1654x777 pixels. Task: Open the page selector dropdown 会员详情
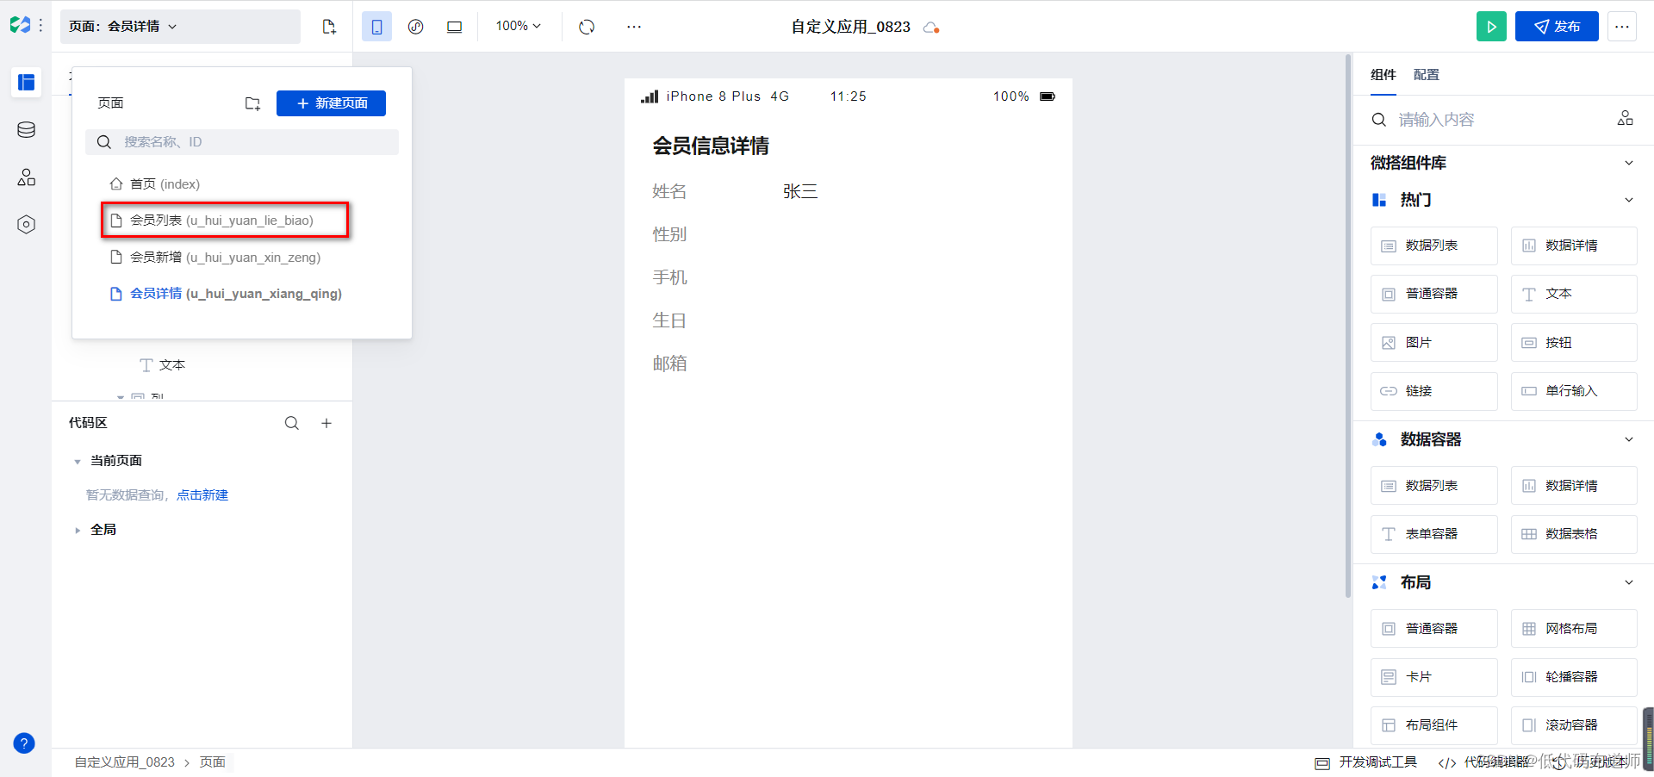pos(180,27)
